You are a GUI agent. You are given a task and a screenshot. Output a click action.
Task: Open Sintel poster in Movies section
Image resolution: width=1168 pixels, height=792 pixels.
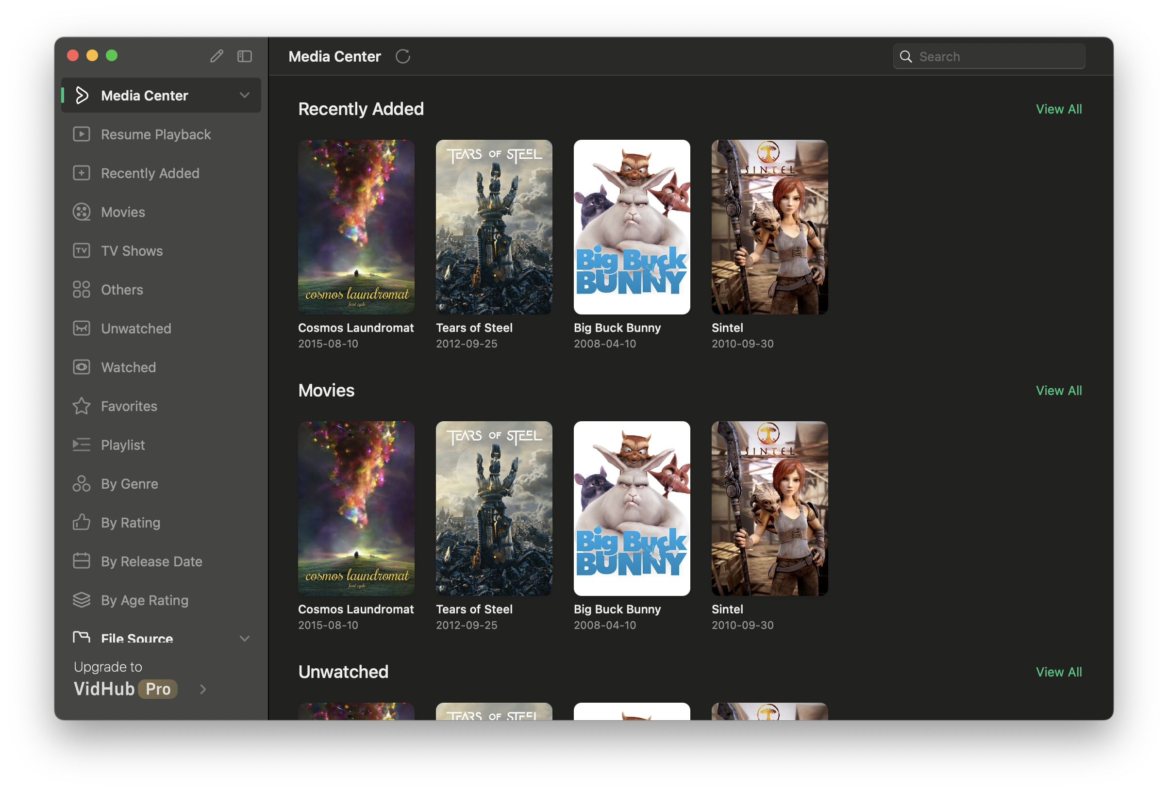pyautogui.click(x=769, y=508)
